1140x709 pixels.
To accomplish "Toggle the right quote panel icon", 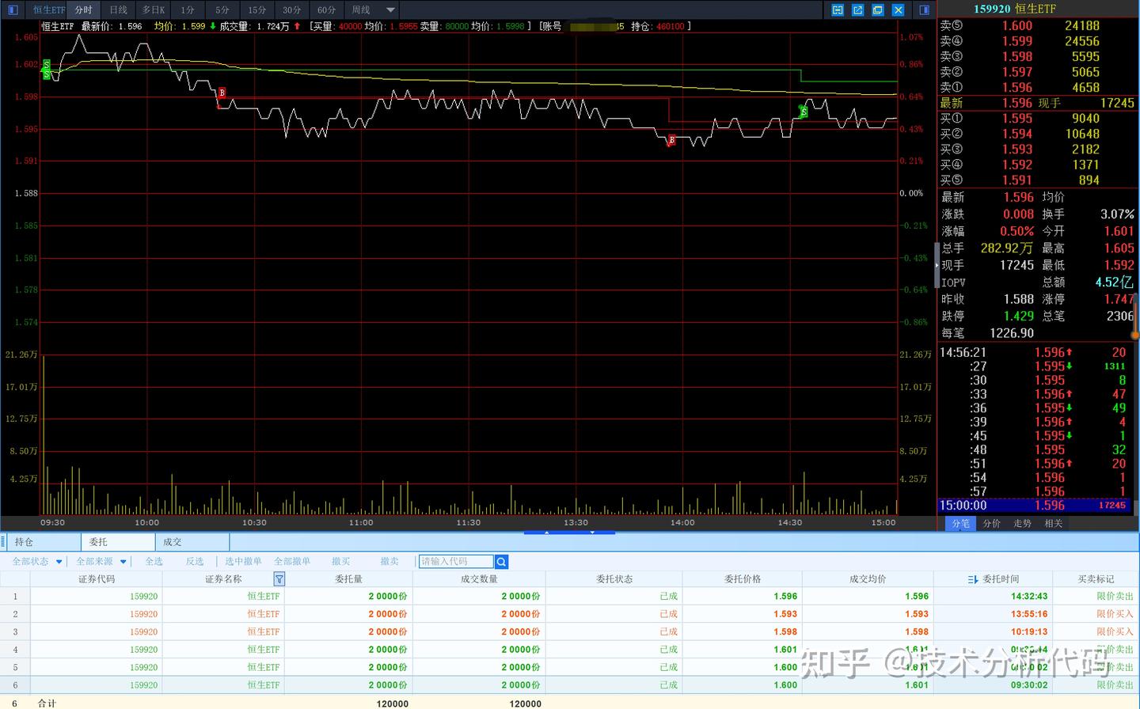I will point(924,9).
